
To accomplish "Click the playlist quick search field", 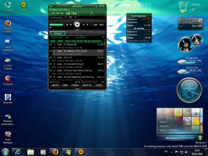I will click(x=92, y=82).
